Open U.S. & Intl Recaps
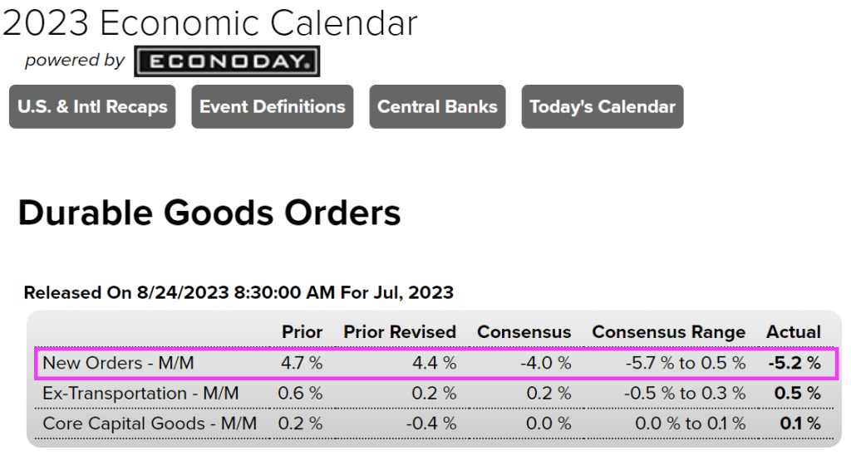The height and width of the screenshot is (465, 851). pyautogui.click(x=92, y=106)
